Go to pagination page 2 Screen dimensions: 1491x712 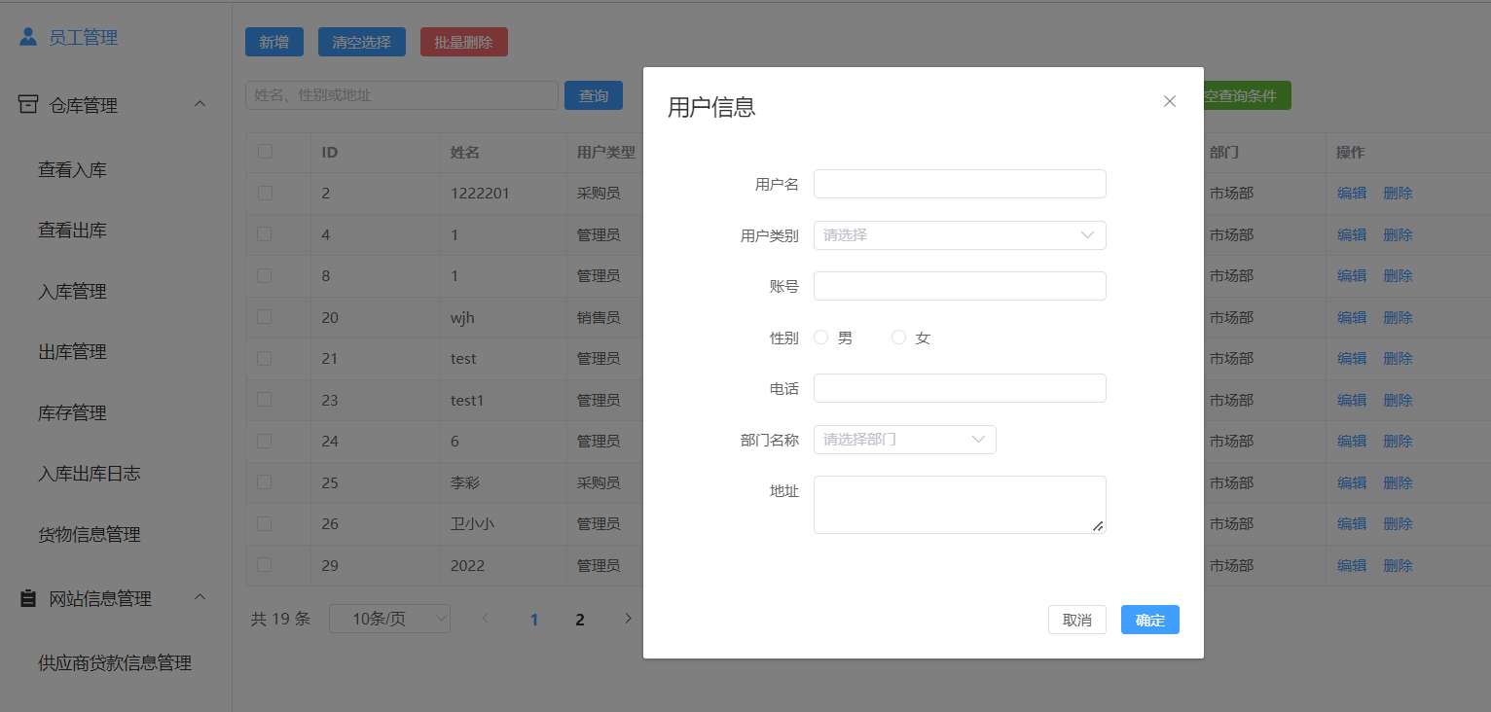tap(580, 619)
